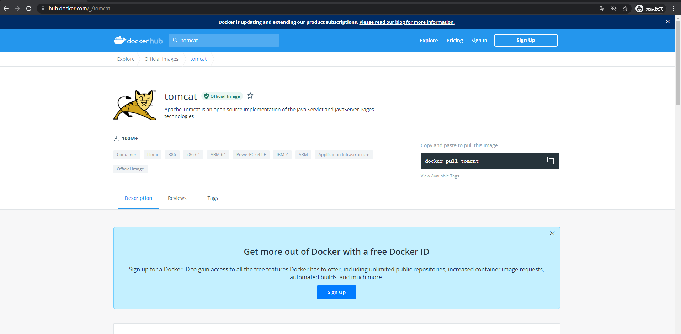Select the 386 architecture chip
681x334 pixels.
tap(172, 155)
